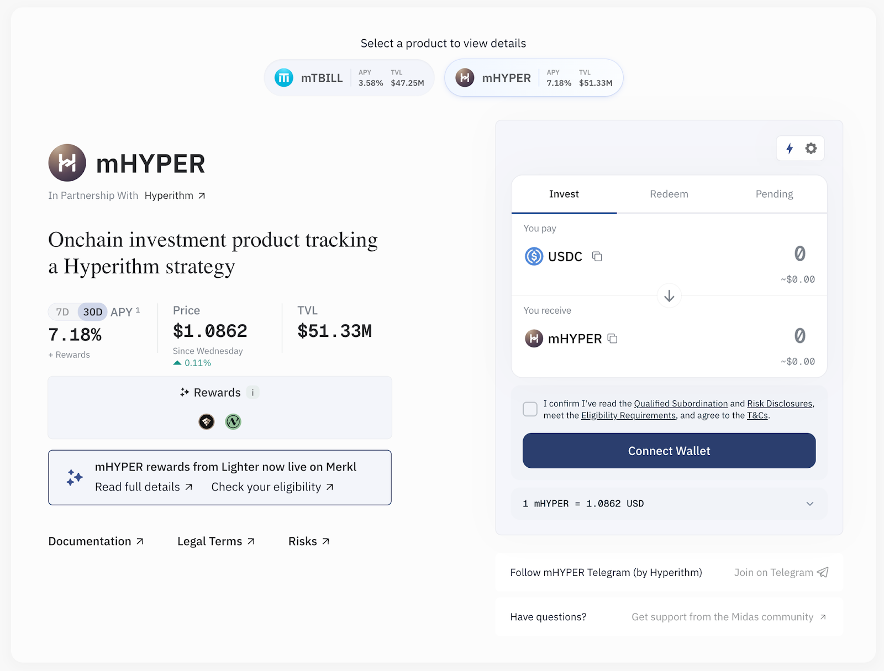Click the sparkle icon in Merkl rewards banner

pyautogui.click(x=75, y=478)
